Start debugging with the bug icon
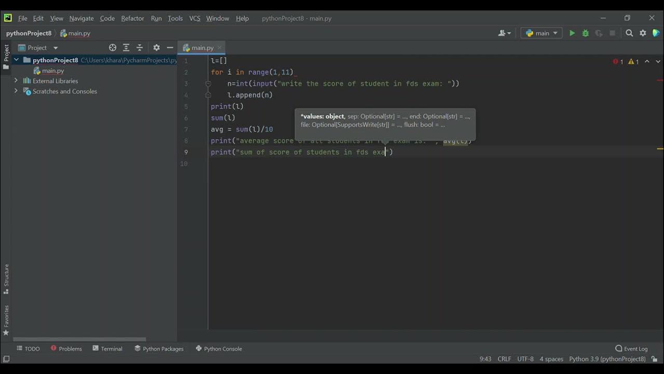Screen dimensions: 664x374 tap(585, 33)
